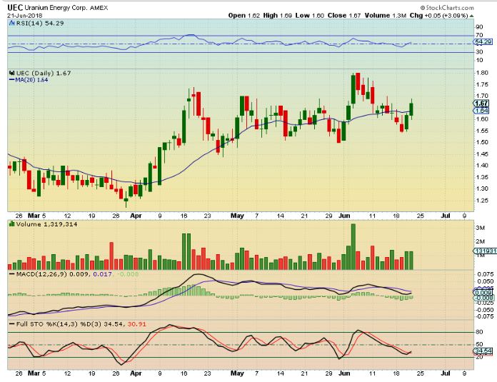Click the MA(20) 1.64 legend text
The height and width of the screenshot is (382, 497).
(31, 80)
